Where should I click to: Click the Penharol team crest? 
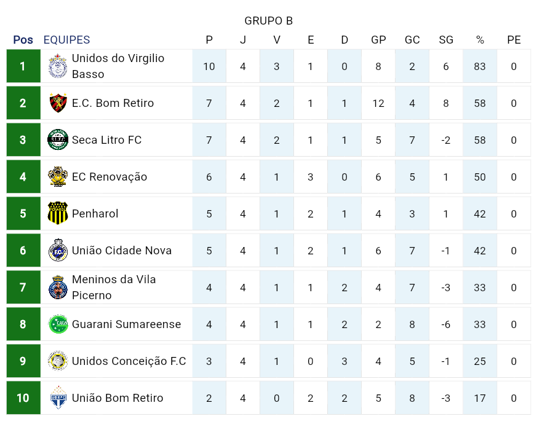(58, 214)
